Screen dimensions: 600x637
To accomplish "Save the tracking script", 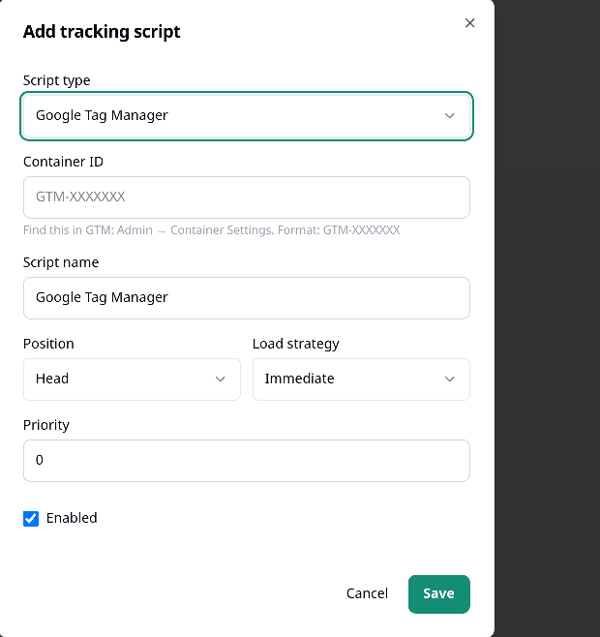I will (438, 594).
